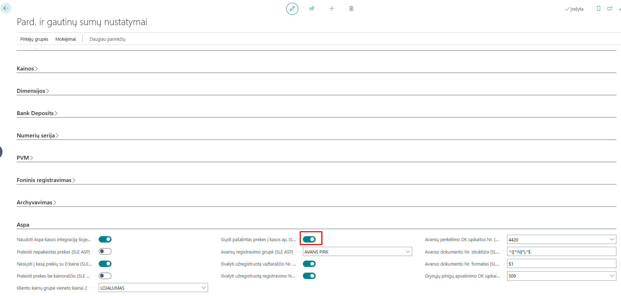Open the Mokėjimai menu

click(65, 39)
